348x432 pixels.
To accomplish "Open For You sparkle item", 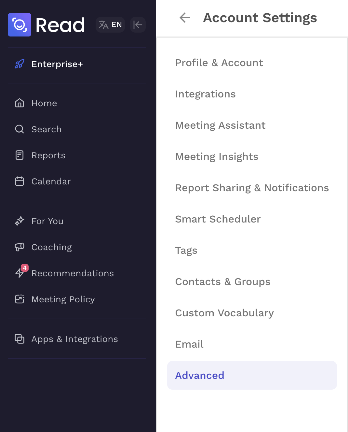I will [x=47, y=221].
